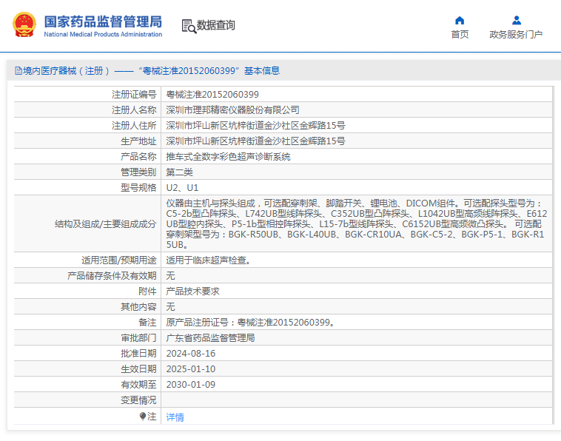The height and width of the screenshot is (441, 561).
Task: Click product name 推车式全数字彩色超声诊断系统
Action: point(228,157)
